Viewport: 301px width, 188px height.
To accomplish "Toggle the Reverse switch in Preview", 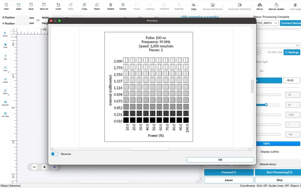I will click(55, 154).
